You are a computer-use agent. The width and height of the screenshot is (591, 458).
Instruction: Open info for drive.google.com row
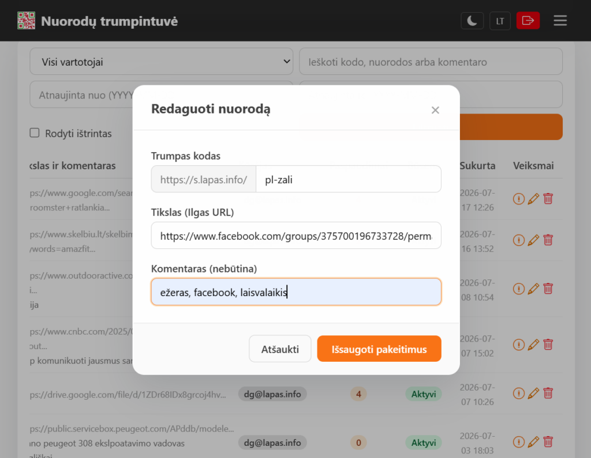coord(519,393)
